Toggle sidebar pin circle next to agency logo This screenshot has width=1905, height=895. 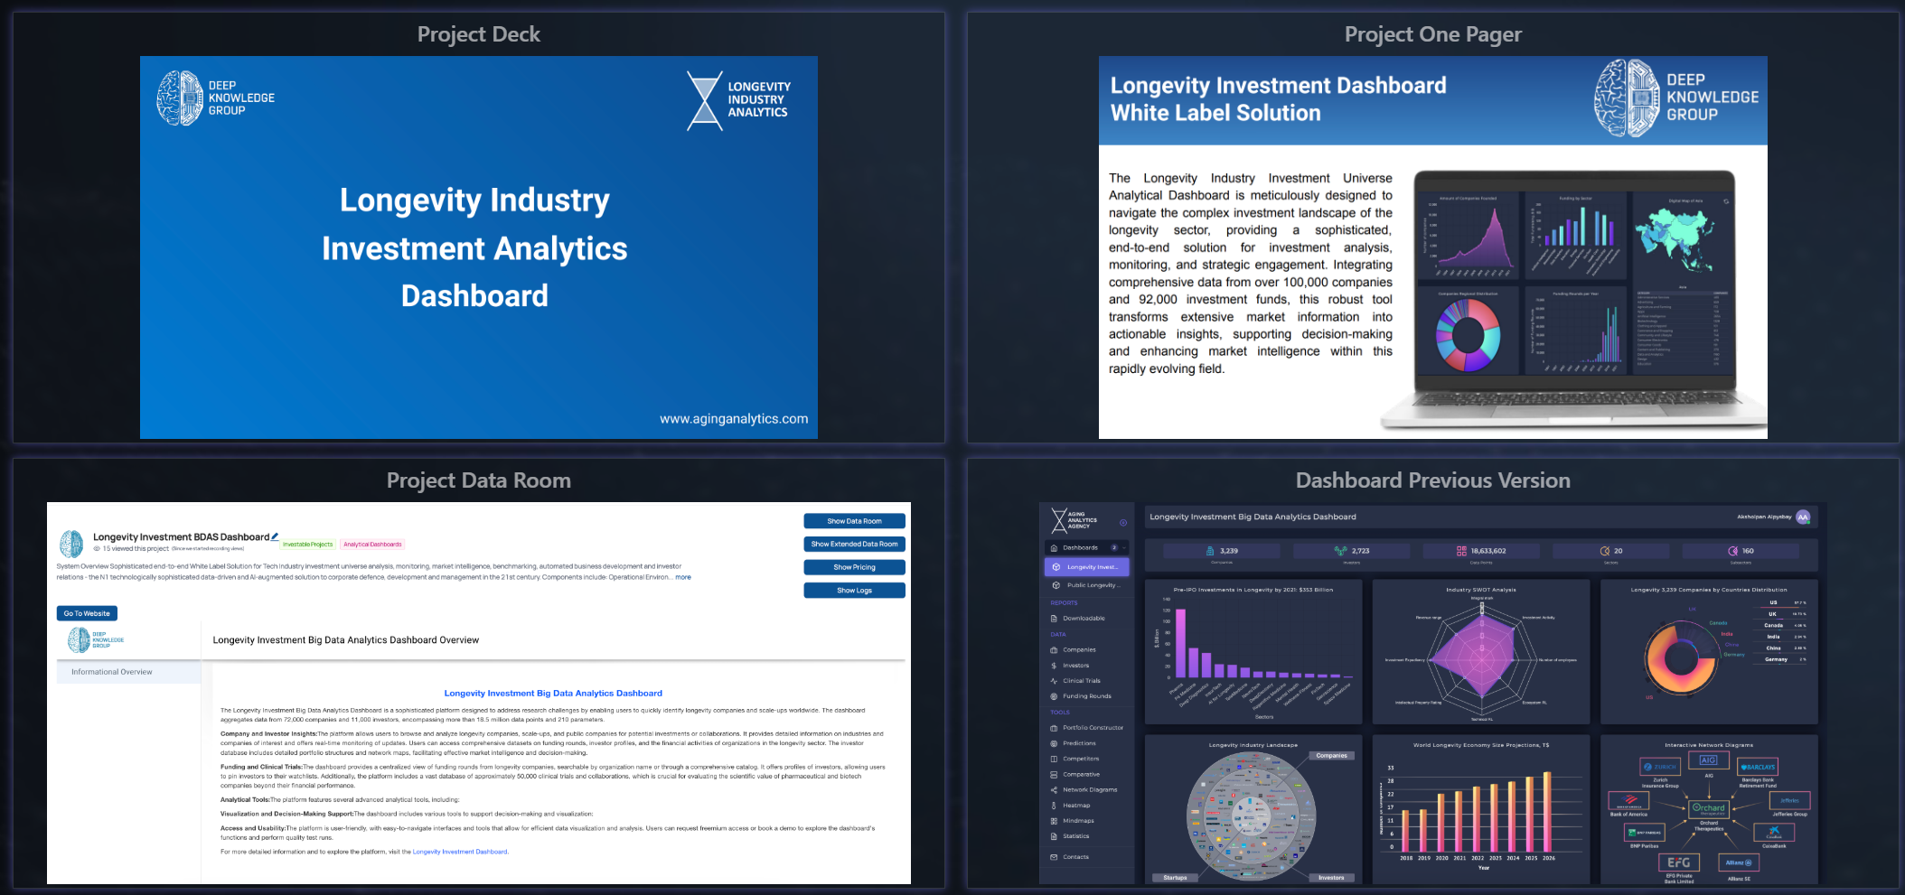[1123, 523]
